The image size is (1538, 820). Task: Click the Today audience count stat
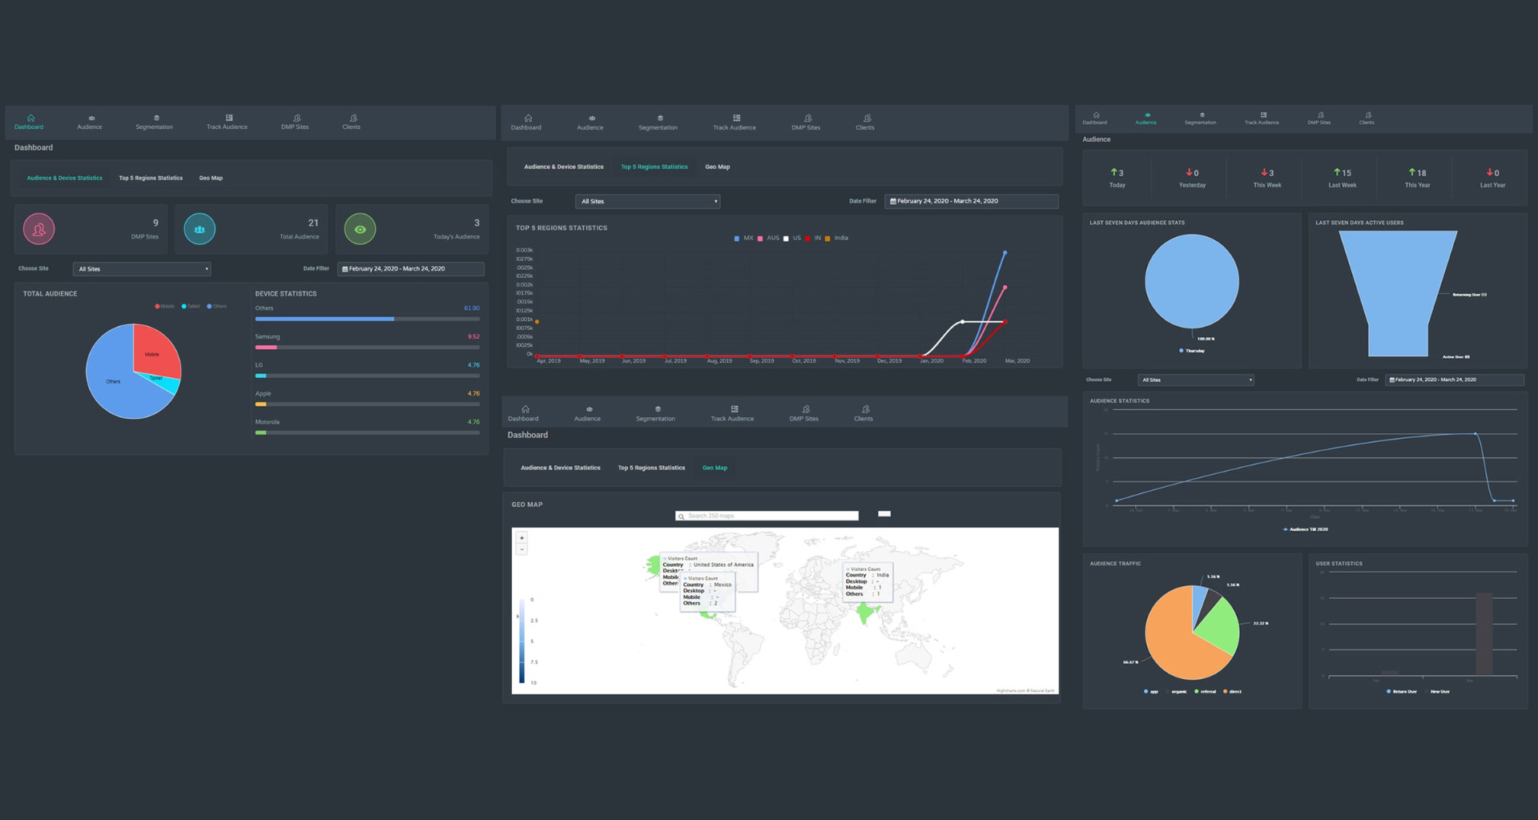pos(1117,178)
